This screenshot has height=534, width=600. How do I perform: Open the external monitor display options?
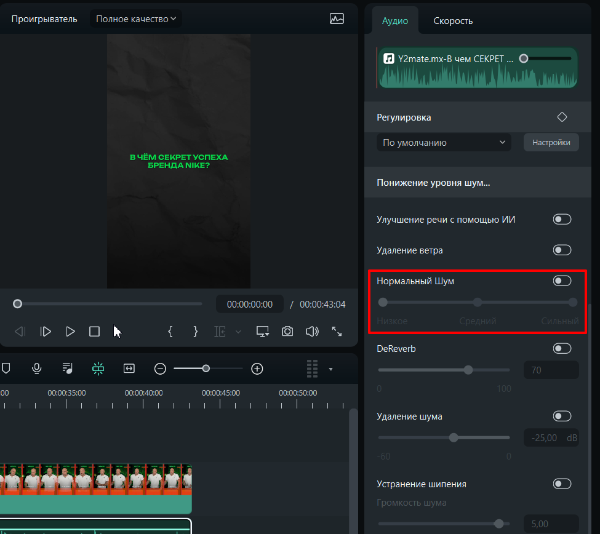pyautogui.click(x=263, y=331)
